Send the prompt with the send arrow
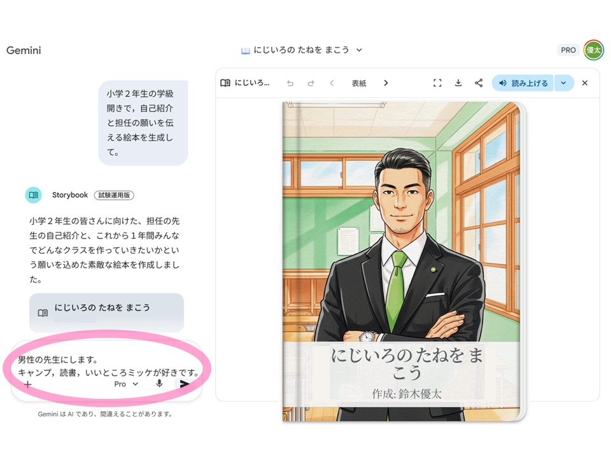Image resolution: width=611 pixels, height=458 pixels. coord(186,384)
